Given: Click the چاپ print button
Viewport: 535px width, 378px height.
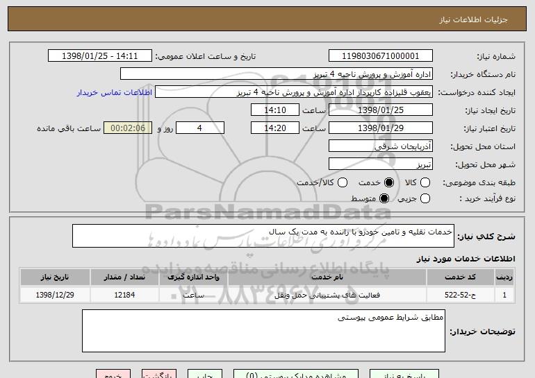Looking at the screenshot, I should click(205, 374).
